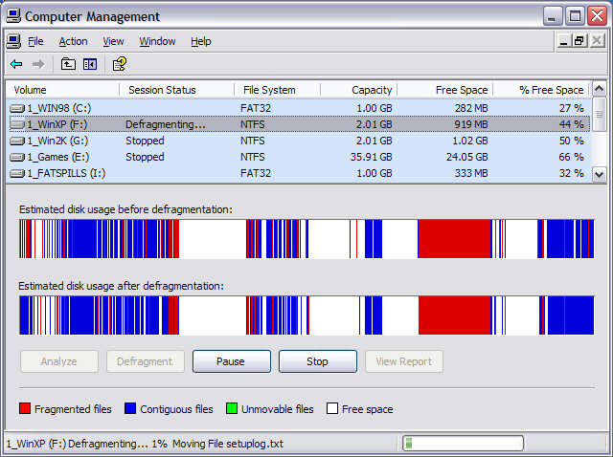Click FAT32 file system of 1_WIN98 row
This screenshot has height=457, width=613.
coord(256,108)
